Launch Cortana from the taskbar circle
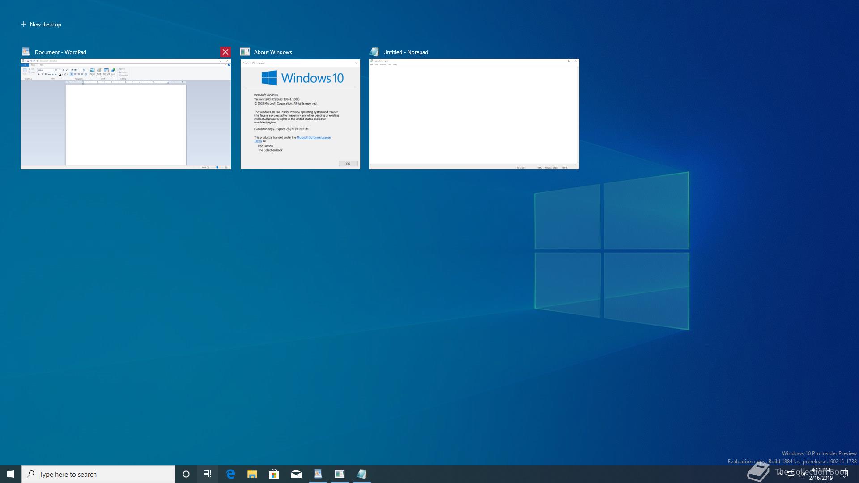The width and height of the screenshot is (859, 483). point(186,474)
